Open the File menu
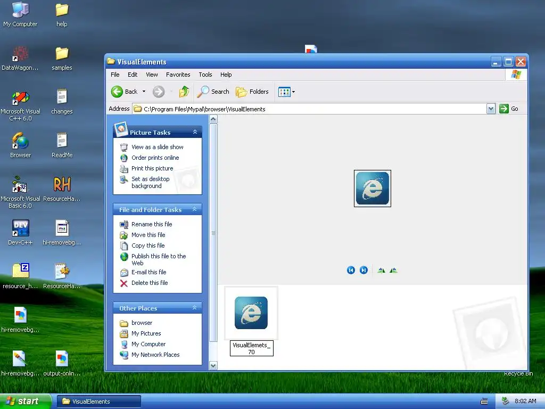545x409 pixels. [115, 75]
